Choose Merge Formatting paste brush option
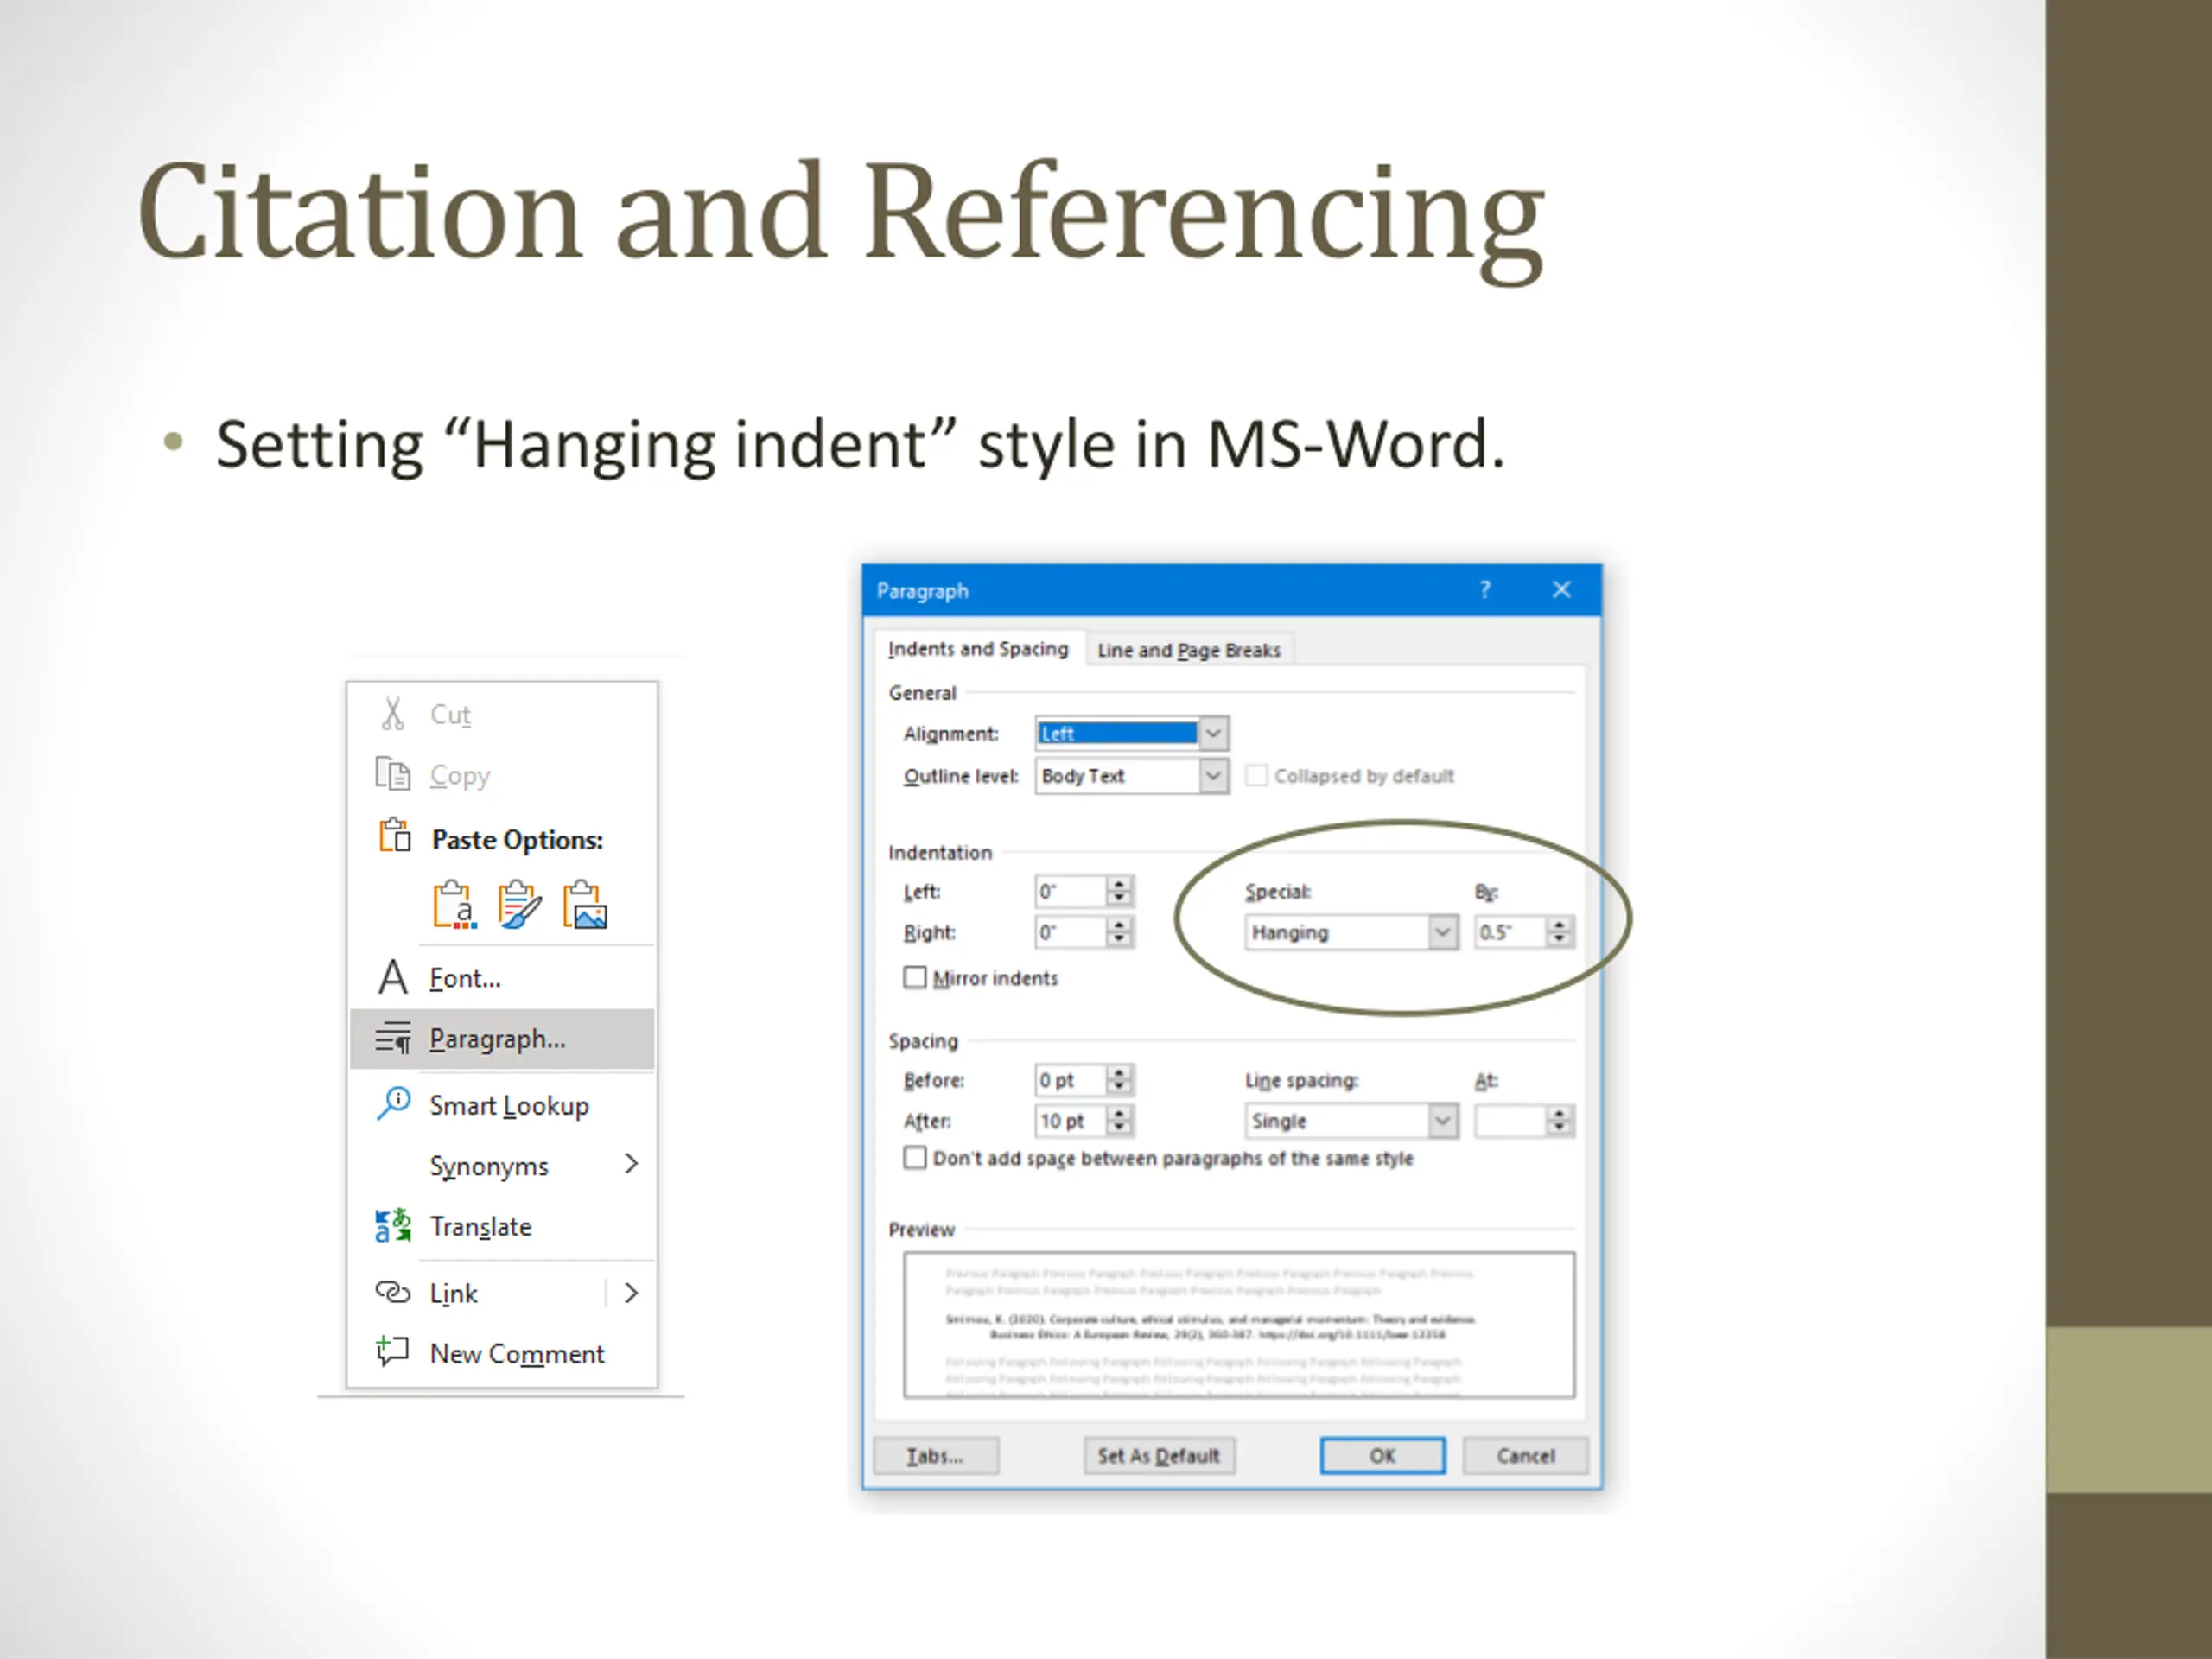The width and height of the screenshot is (2212, 1659). pos(520,905)
